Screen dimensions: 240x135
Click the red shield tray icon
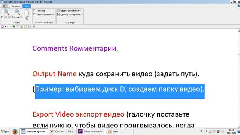tap(218, 132)
